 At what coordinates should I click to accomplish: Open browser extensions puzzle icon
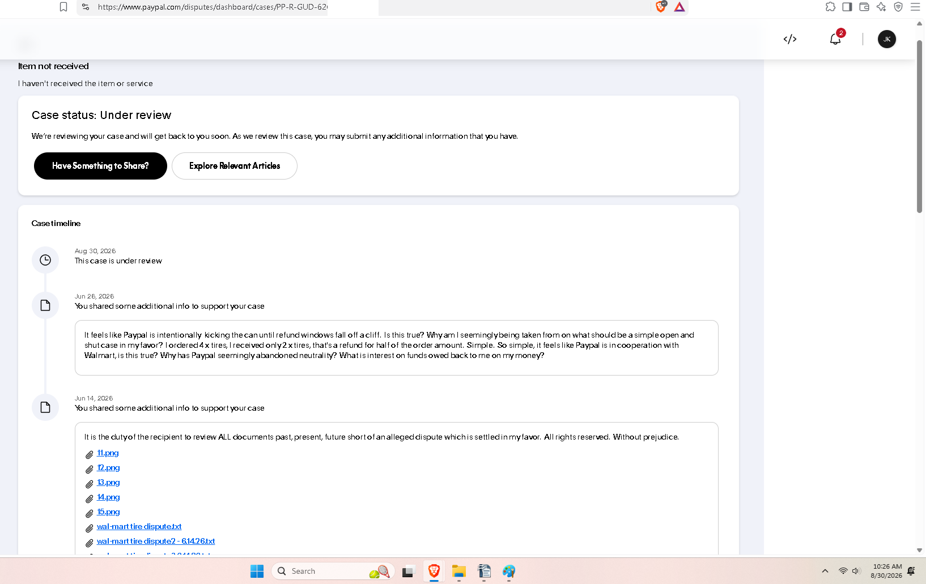click(830, 7)
